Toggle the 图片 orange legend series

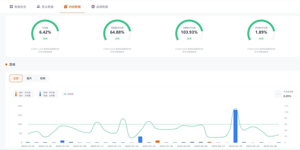coord(23,94)
